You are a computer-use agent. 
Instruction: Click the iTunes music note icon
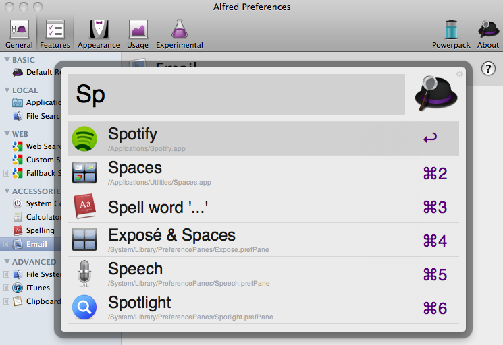click(18, 288)
